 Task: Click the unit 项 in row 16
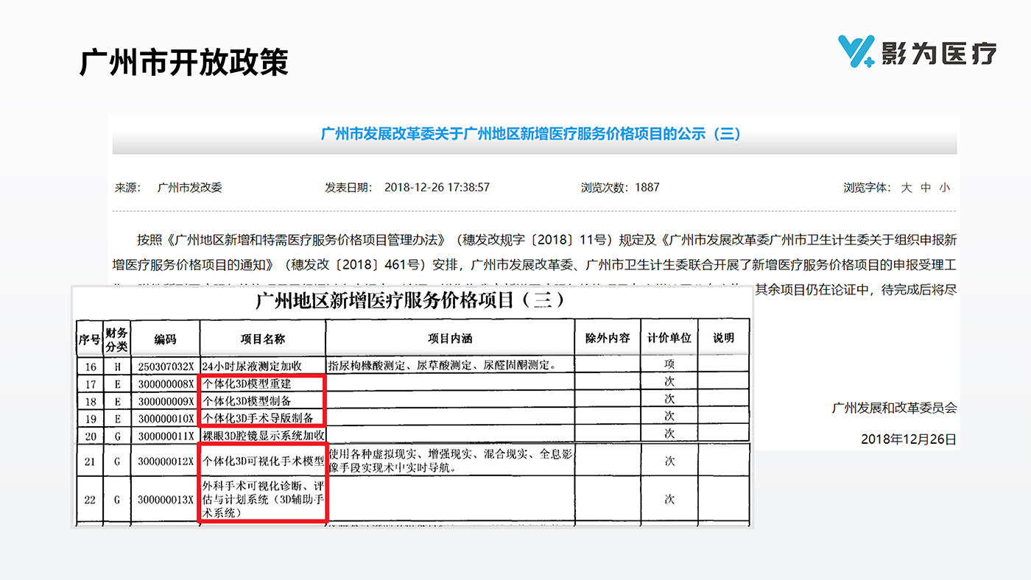[669, 364]
